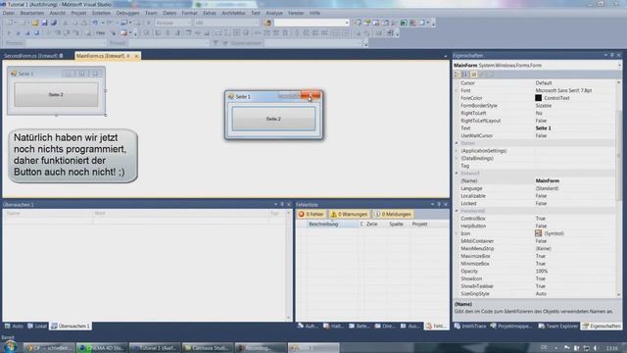Click the black ForeColor swatch
The width and height of the screenshot is (627, 353).
(538, 98)
